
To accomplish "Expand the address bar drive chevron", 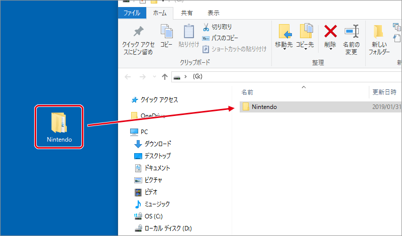I will pyautogui.click(x=185, y=77).
